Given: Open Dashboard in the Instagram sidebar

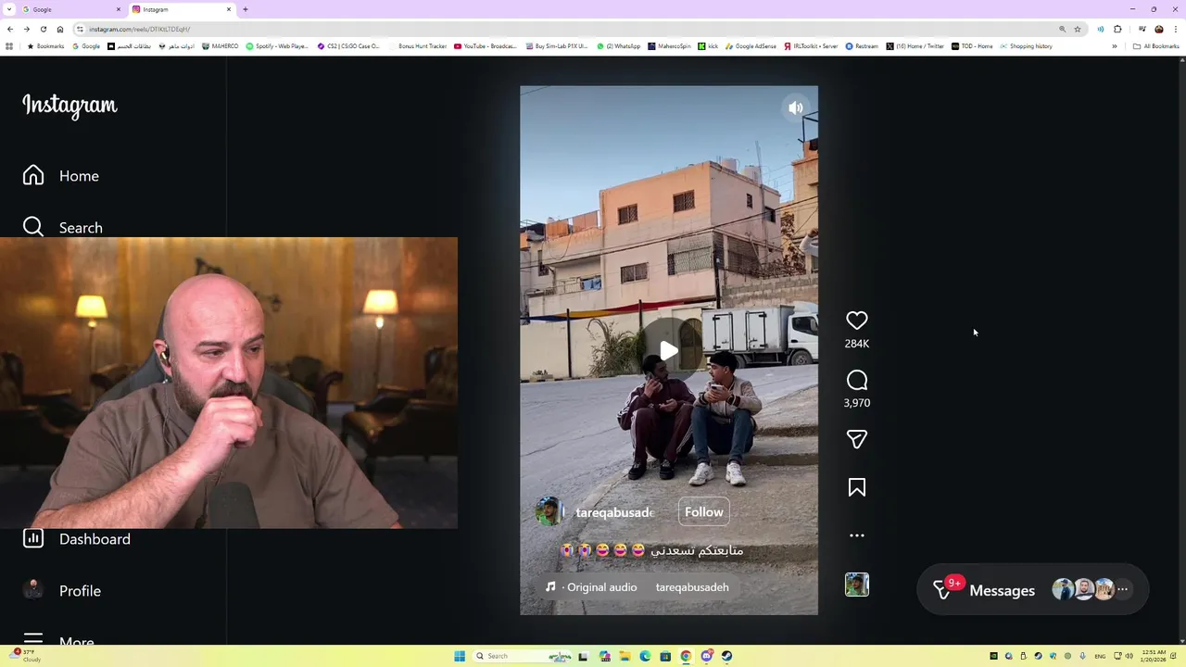Looking at the screenshot, I should click(x=77, y=539).
